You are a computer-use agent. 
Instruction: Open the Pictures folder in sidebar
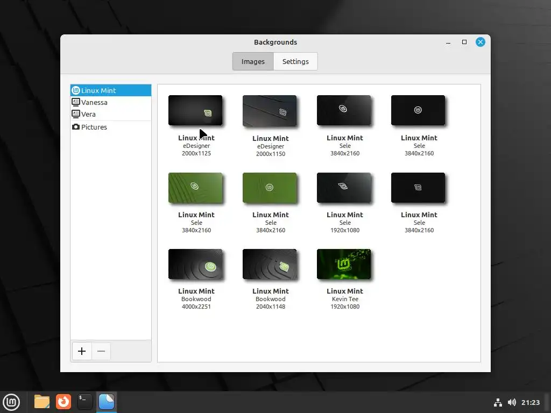pos(111,127)
